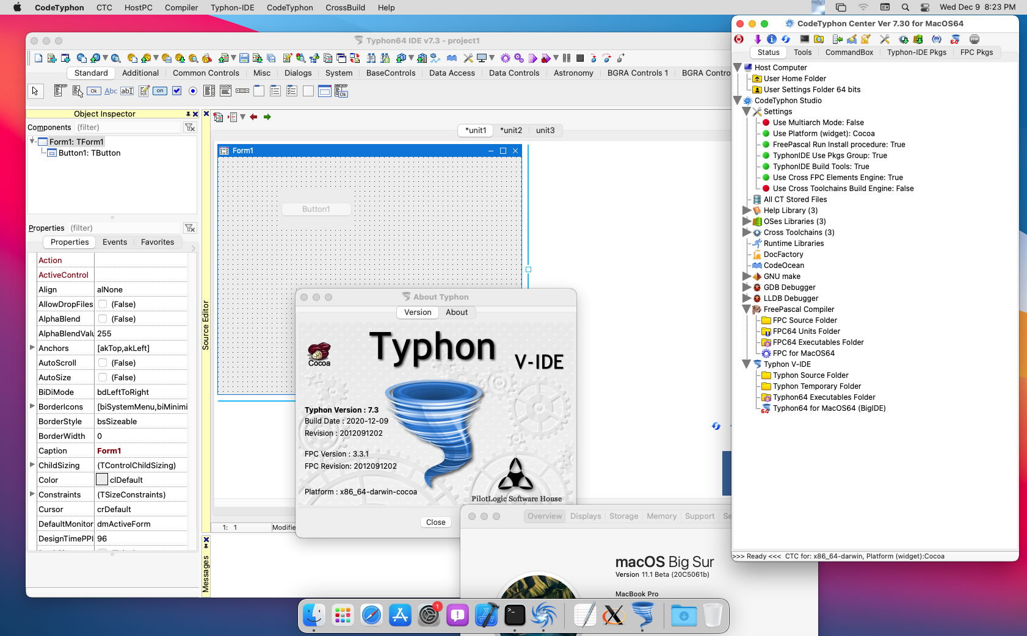Collapse the Typhon V-IDE node
The image size is (1027, 636).
pyautogui.click(x=746, y=364)
